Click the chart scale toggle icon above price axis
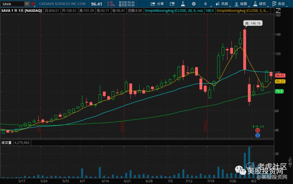Viewport: 293px width, 184px height. 278,11
